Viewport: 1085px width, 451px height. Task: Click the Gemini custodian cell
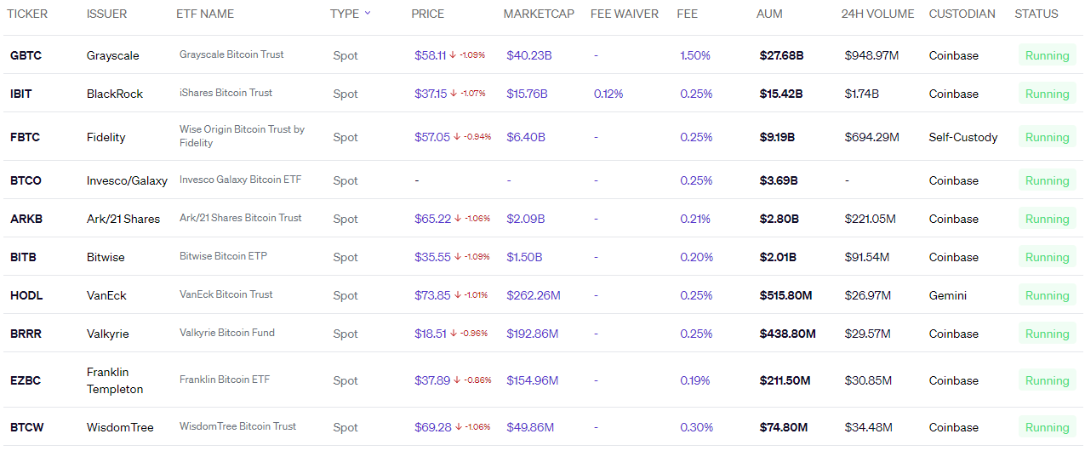[947, 295]
